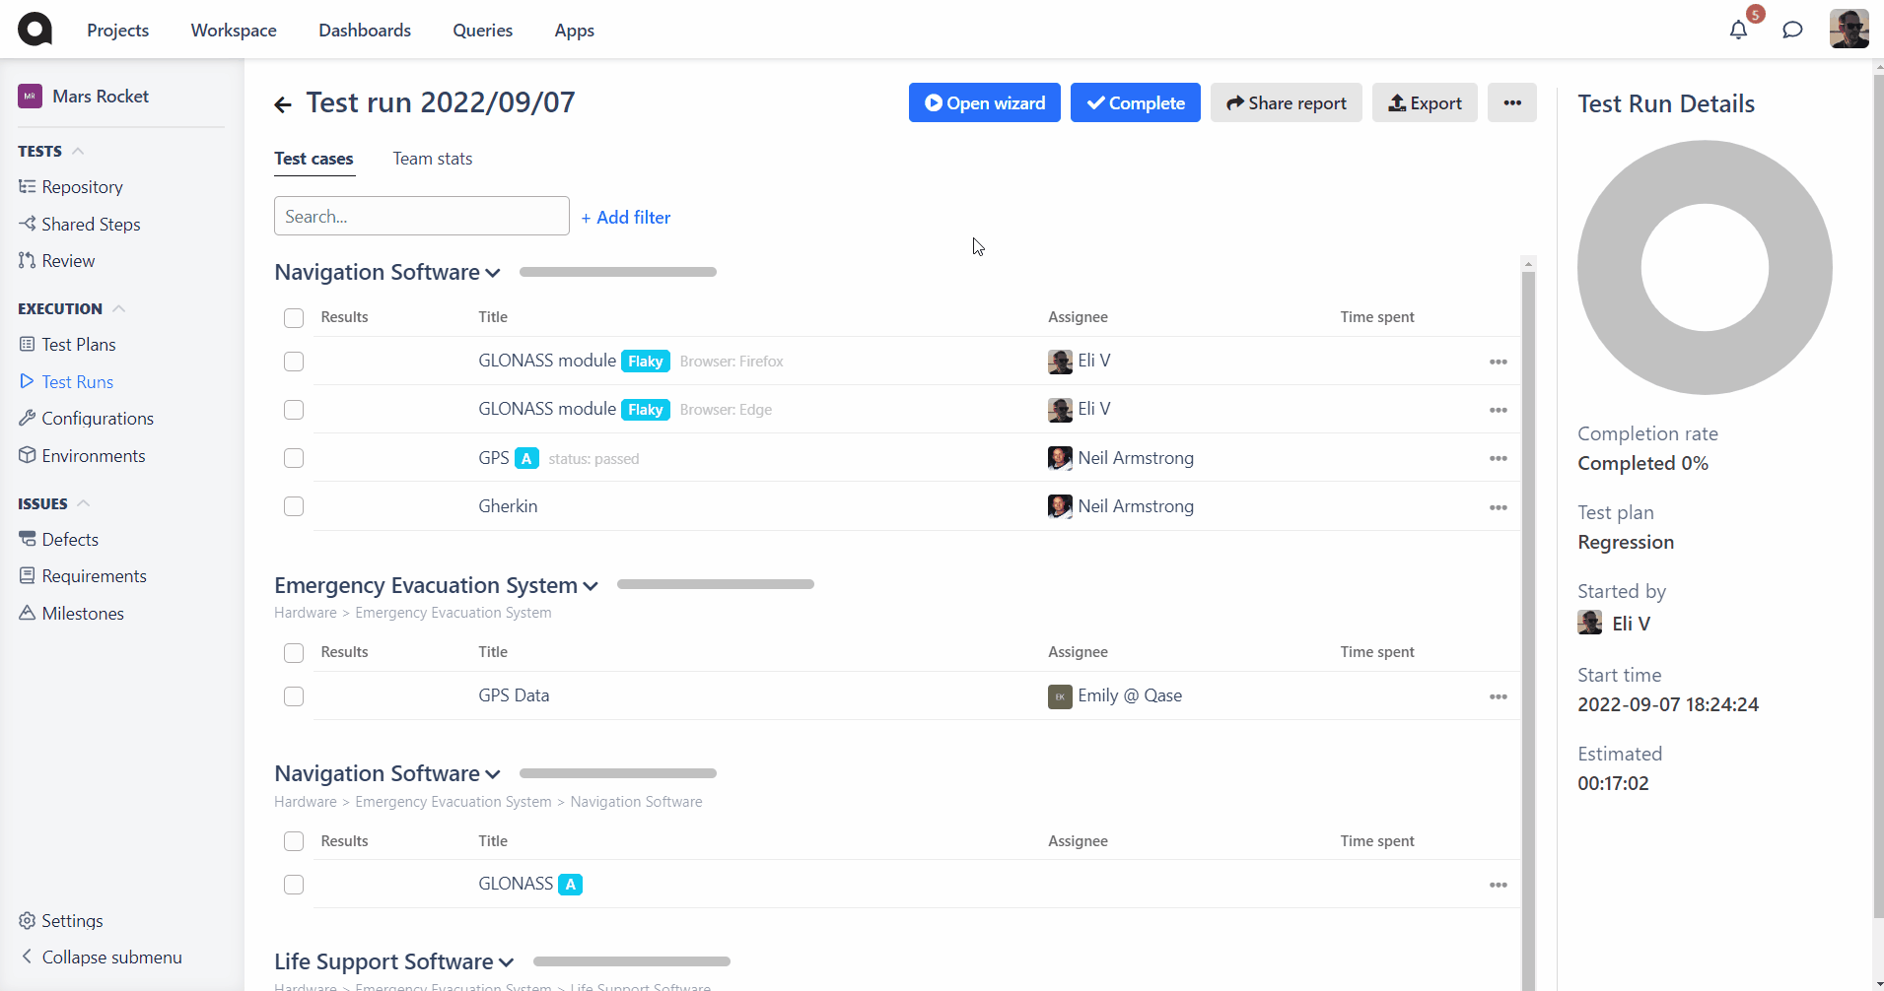The height and width of the screenshot is (991, 1884).
Task: Open row menu for GPS Data case
Action: click(x=1499, y=696)
